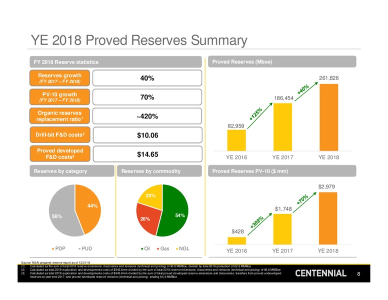Click the 'Drill-bit F&D costs' label
The width and height of the screenshot is (388, 300).
pyautogui.click(x=60, y=134)
